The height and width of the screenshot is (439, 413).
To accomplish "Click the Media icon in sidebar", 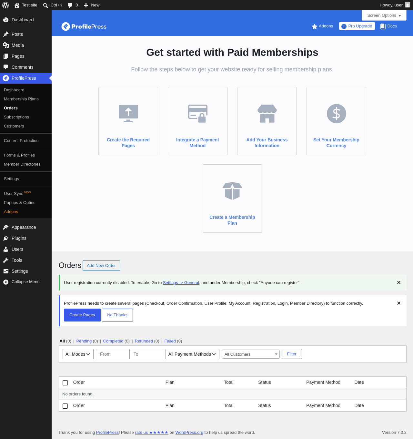I will (x=6, y=45).
